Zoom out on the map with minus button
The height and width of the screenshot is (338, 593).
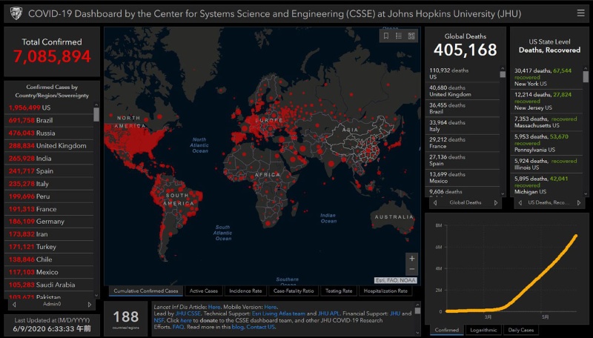point(412,270)
